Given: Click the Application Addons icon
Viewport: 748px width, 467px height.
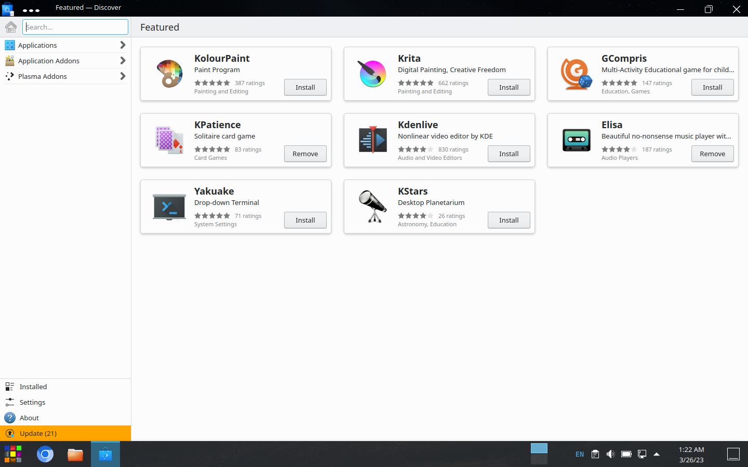Looking at the screenshot, I should tap(10, 61).
